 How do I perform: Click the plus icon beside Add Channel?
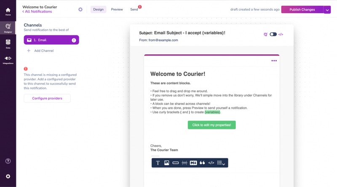pyautogui.click(x=29, y=51)
